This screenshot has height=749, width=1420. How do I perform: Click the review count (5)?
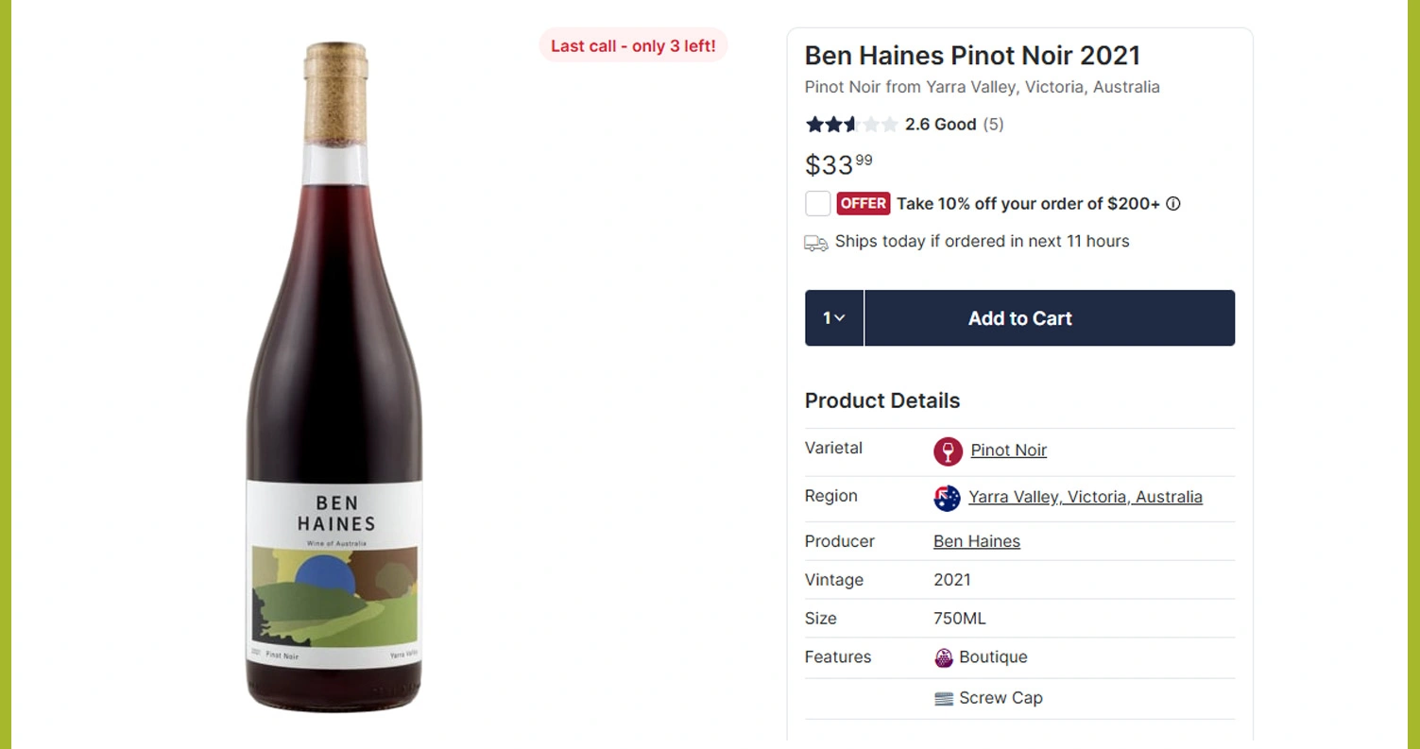(x=993, y=125)
